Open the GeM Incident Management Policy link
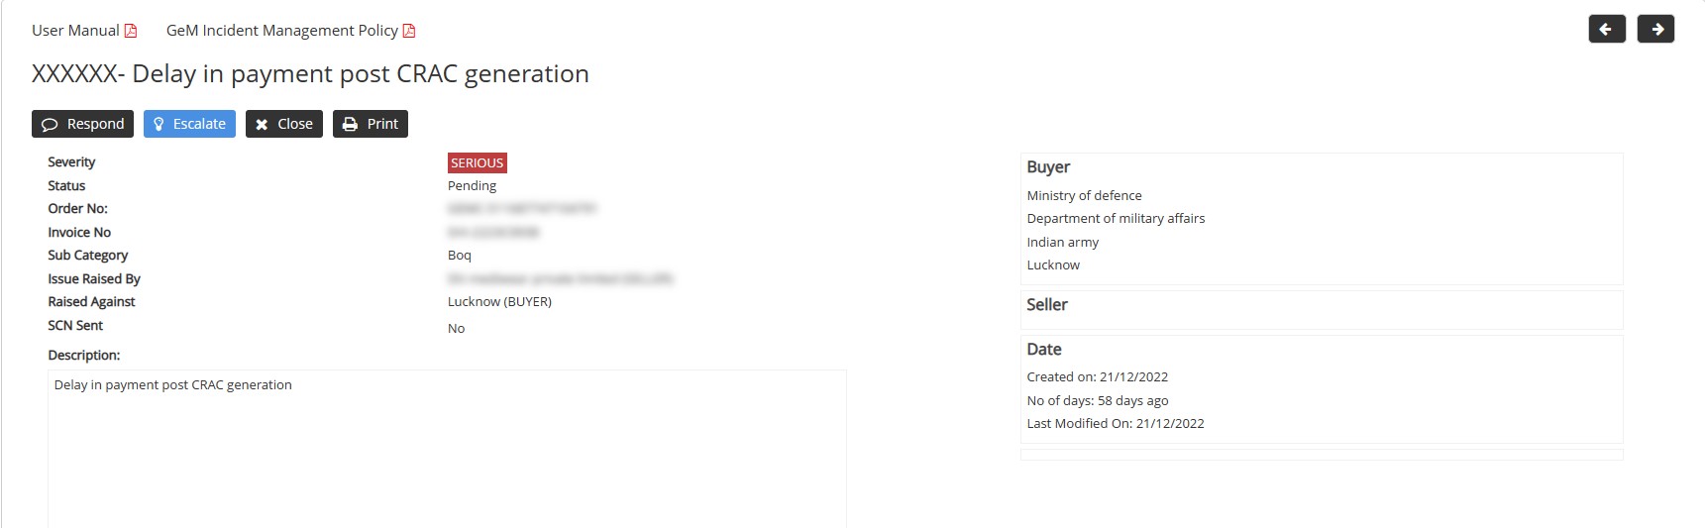The image size is (1705, 528). coord(281,31)
